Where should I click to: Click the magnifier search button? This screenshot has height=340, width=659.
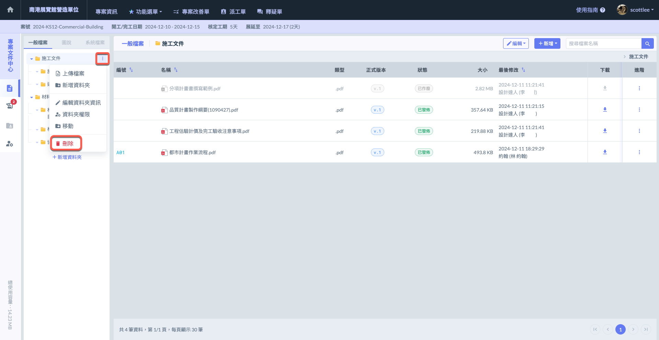(x=647, y=44)
